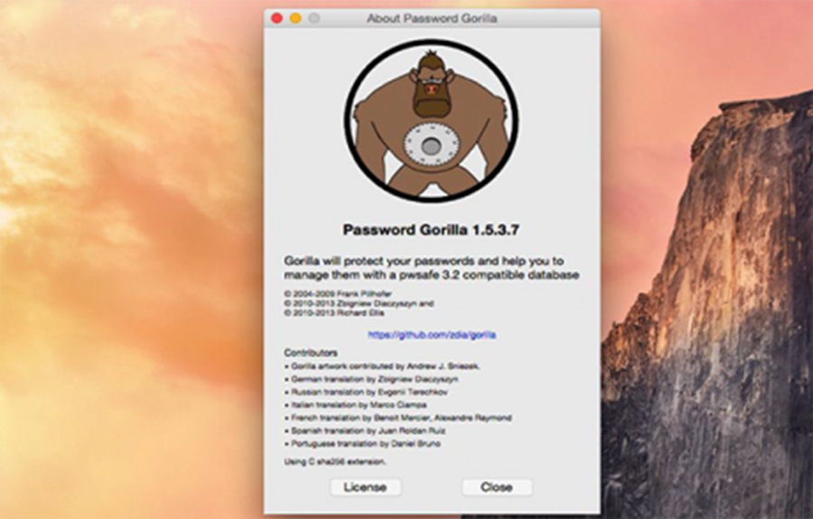Click the Spanish translation contributor line

pyautogui.click(x=365, y=431)
